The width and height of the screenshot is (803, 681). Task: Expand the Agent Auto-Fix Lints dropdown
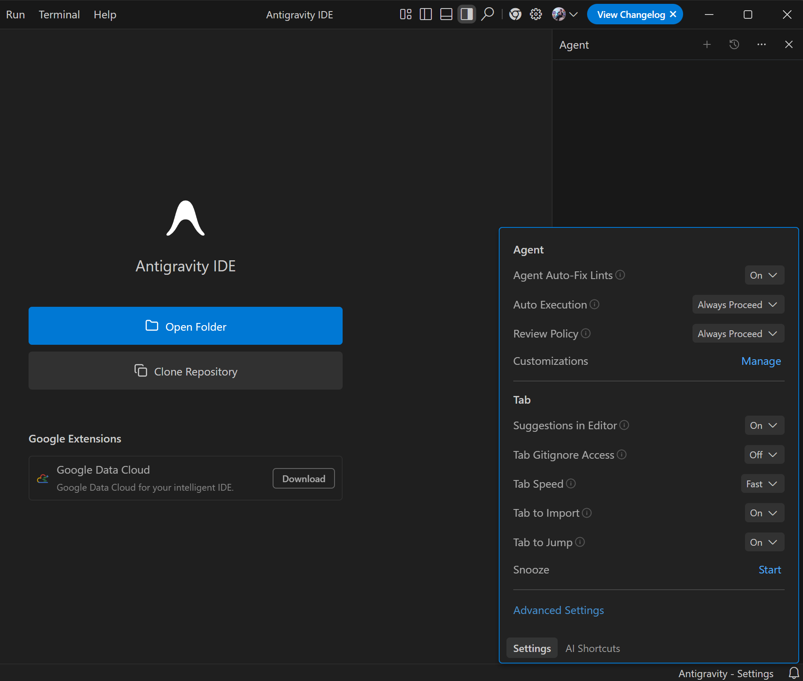click(764, 275)
